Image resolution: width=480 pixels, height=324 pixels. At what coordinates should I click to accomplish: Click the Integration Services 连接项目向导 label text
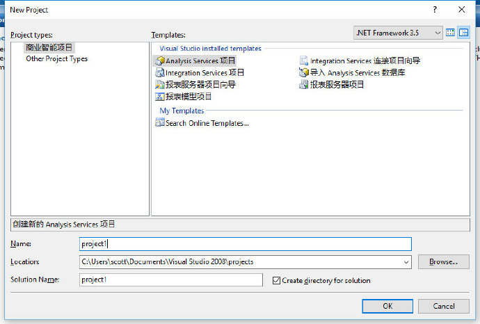point(365,61)
